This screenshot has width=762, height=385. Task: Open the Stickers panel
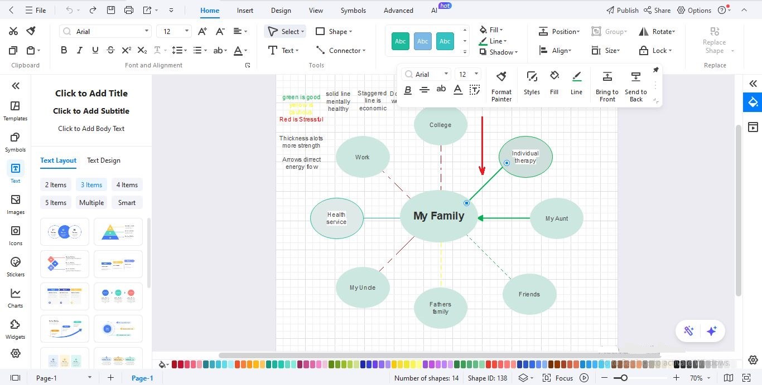coord(15,266)
